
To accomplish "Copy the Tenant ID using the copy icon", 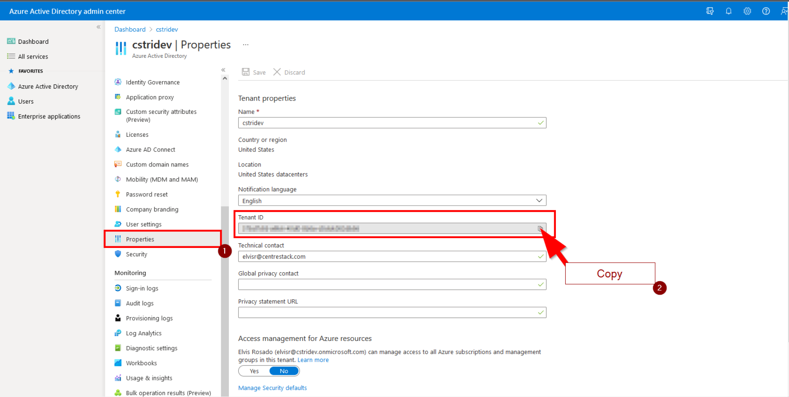I will pyautogui.click(x=540, y=228).
